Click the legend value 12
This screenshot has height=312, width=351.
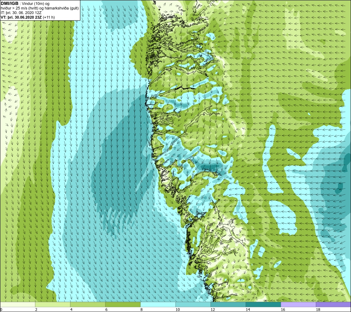click(213, 310)
